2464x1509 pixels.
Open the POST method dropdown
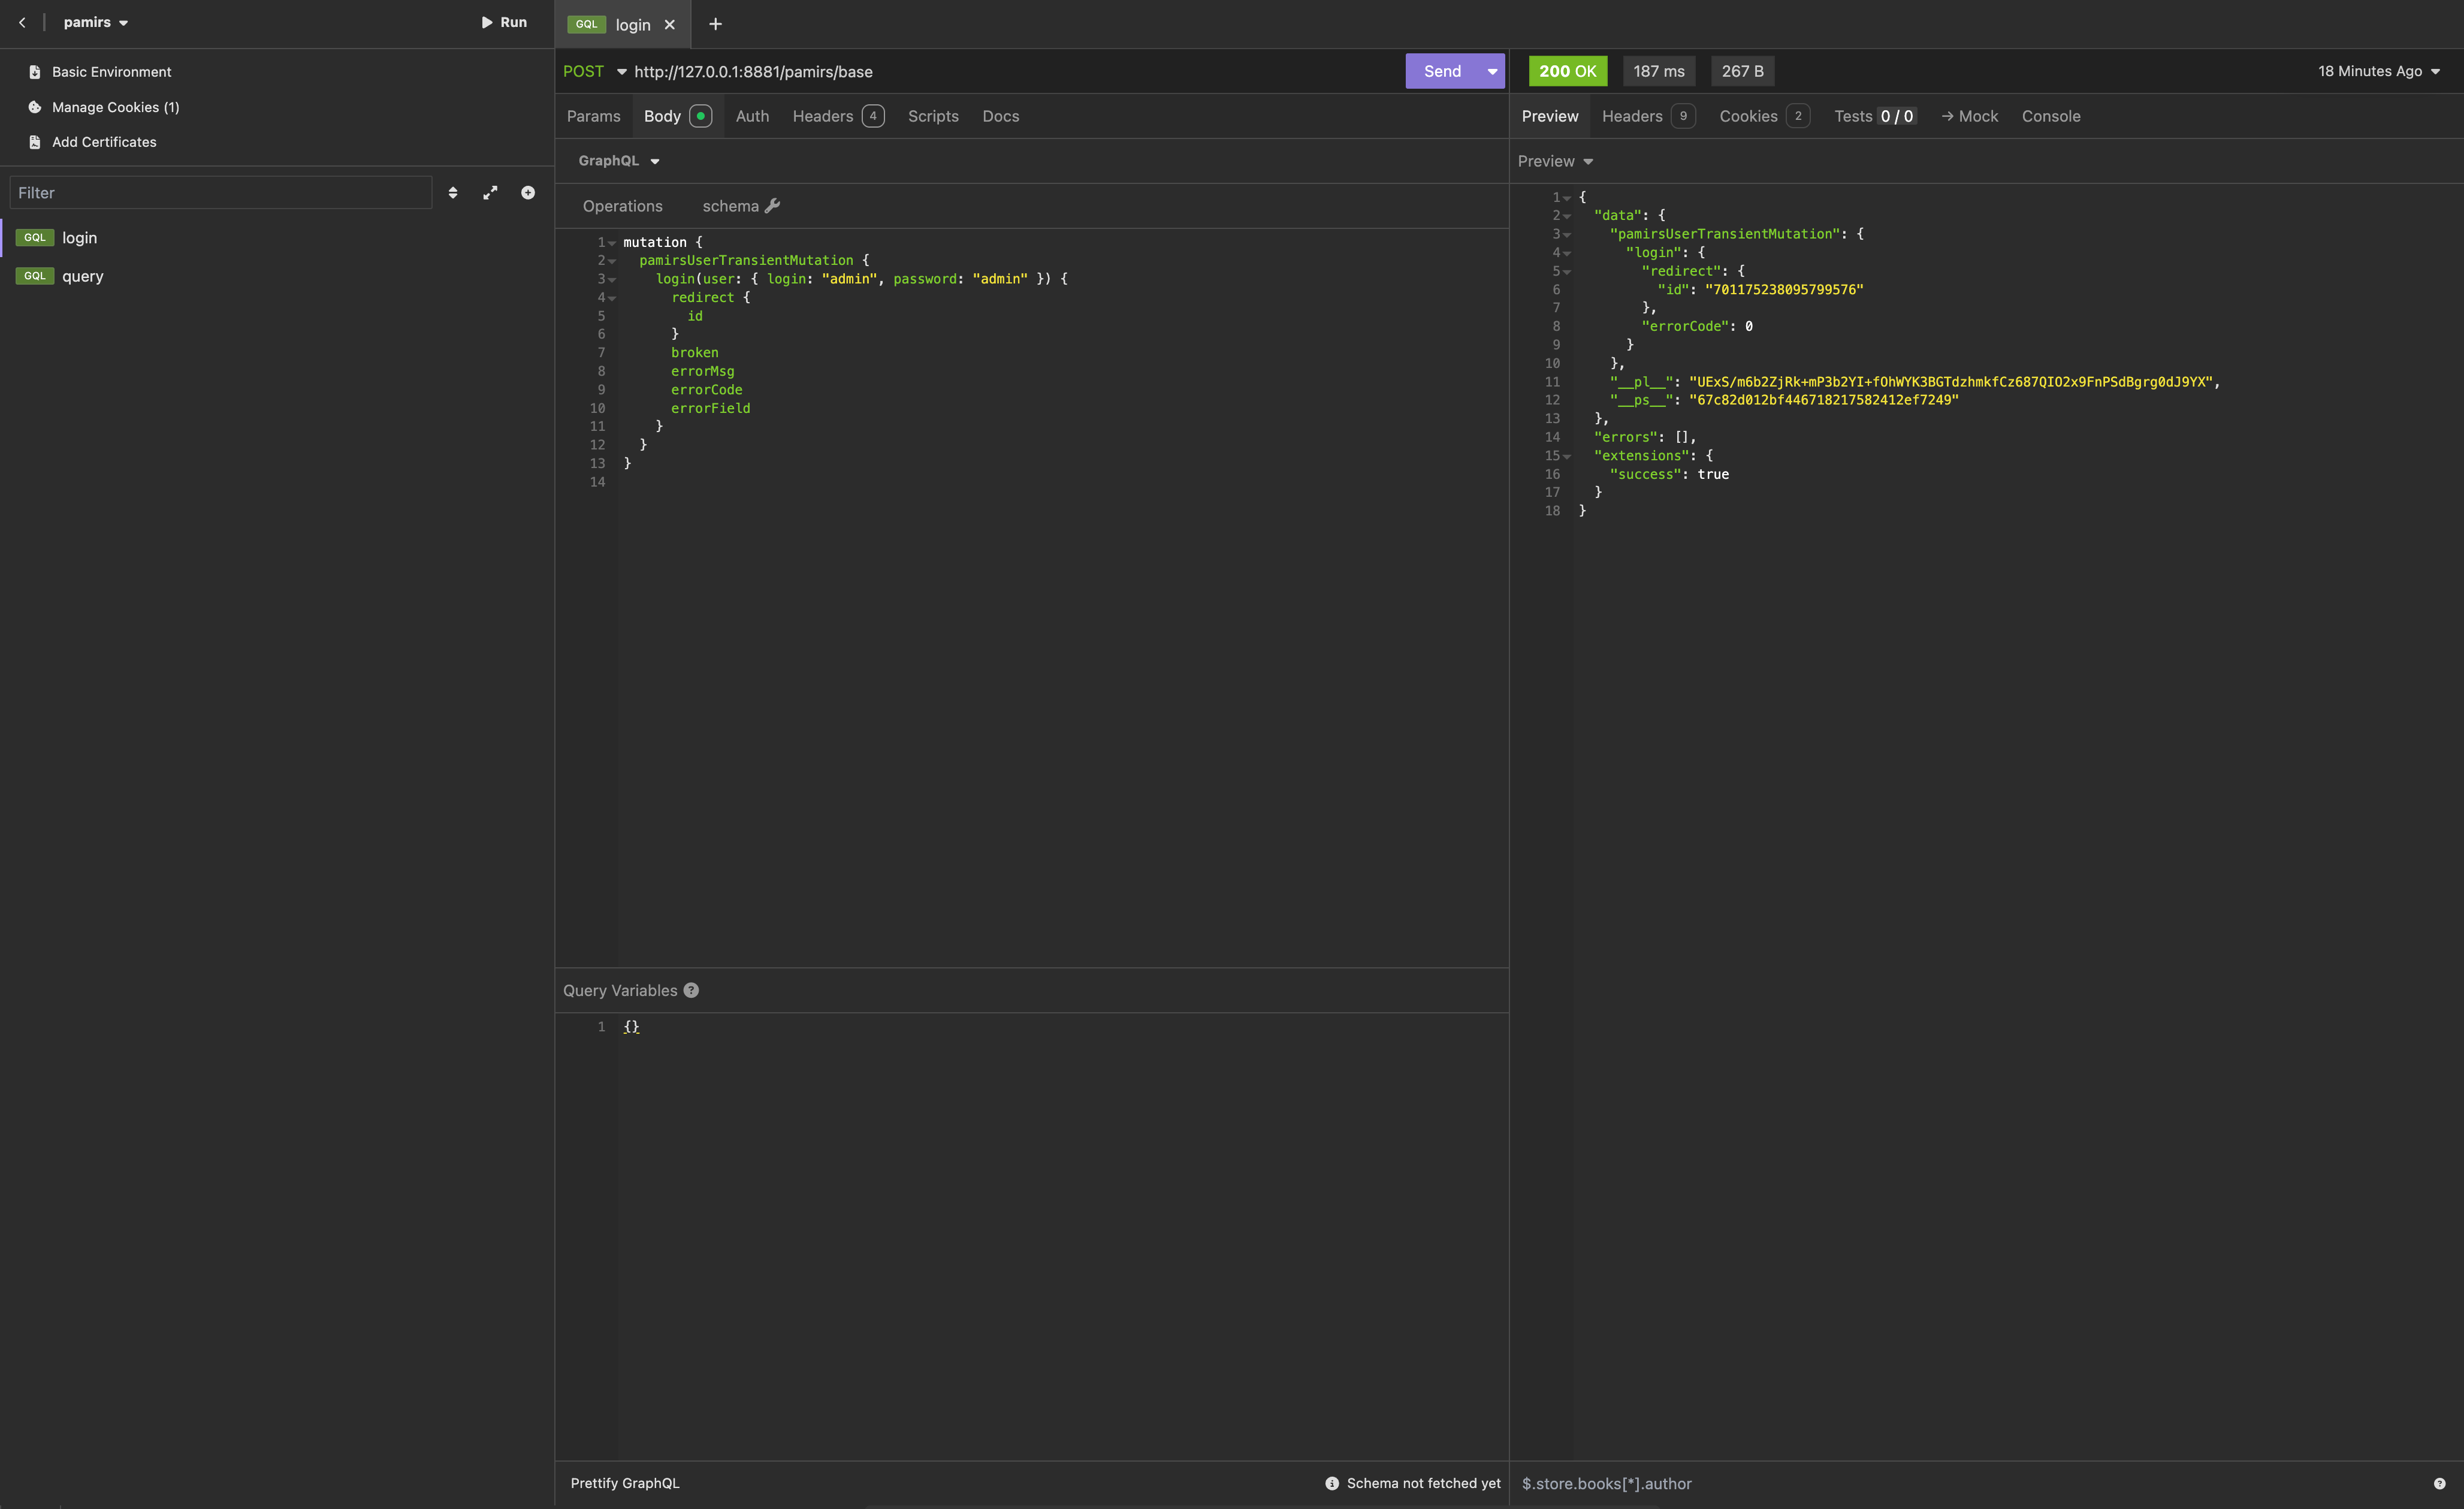point(621,72)
